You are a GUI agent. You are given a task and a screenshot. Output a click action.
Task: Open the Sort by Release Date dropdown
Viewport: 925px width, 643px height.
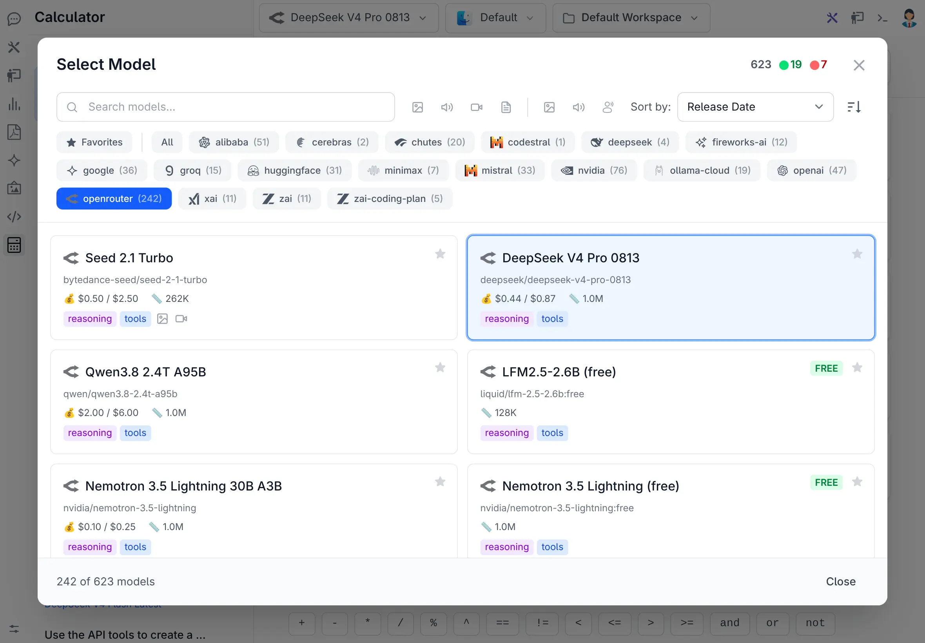pos(755,107)
